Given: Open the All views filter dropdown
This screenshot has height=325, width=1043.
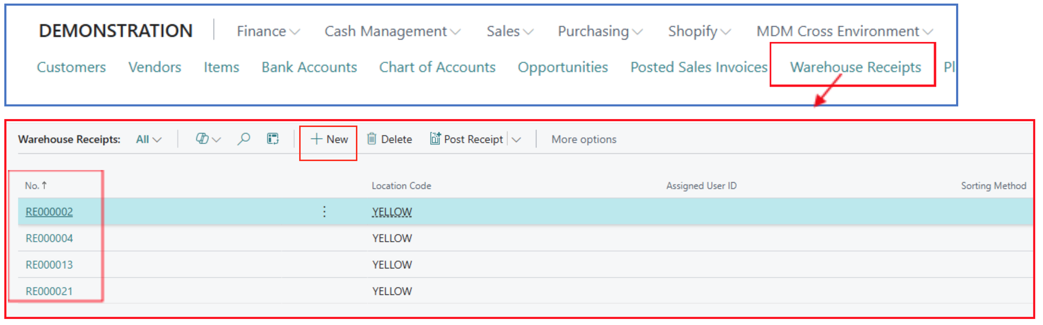Looking at the screenshot, I should point(149,140).
